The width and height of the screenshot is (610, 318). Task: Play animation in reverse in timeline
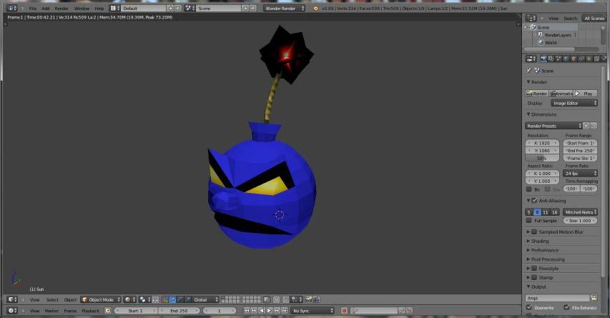[262, 311]
